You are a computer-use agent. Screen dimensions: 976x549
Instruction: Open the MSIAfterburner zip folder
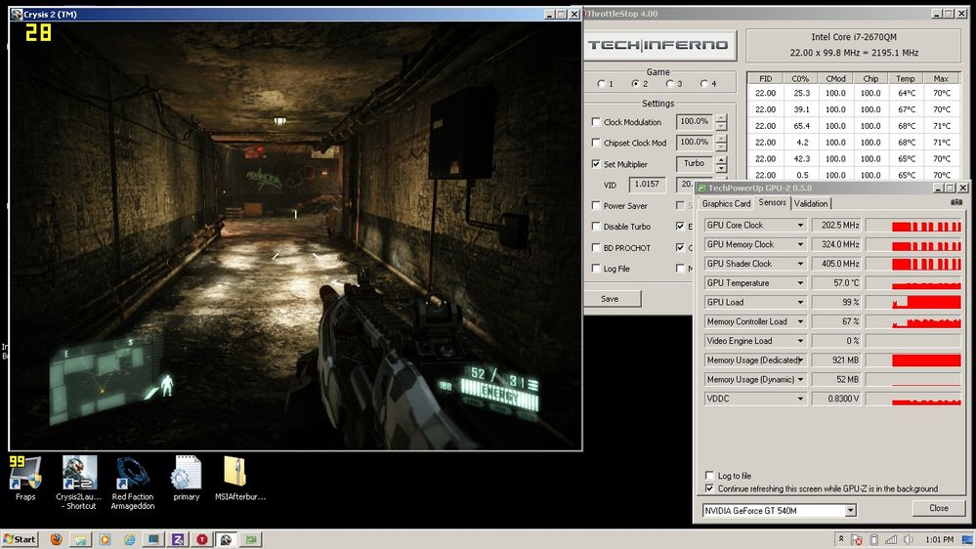click(239, 478)
